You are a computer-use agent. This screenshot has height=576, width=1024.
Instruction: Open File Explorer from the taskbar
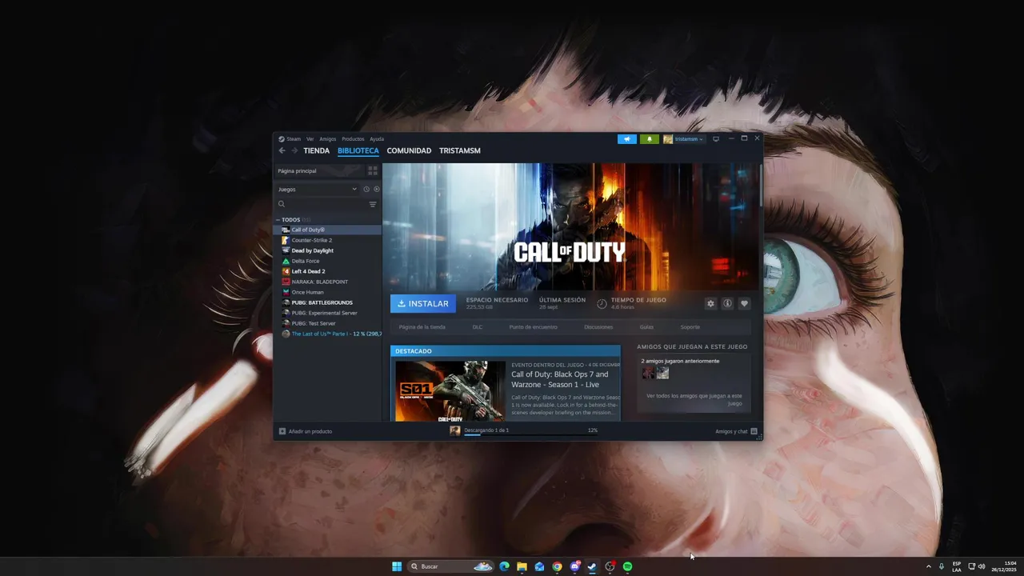[522, 566]
